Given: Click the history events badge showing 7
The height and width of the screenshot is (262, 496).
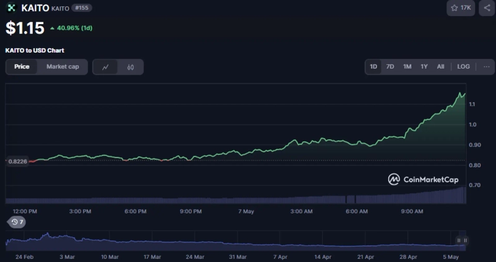Looking at the screenshot, I should coord(17,222).
